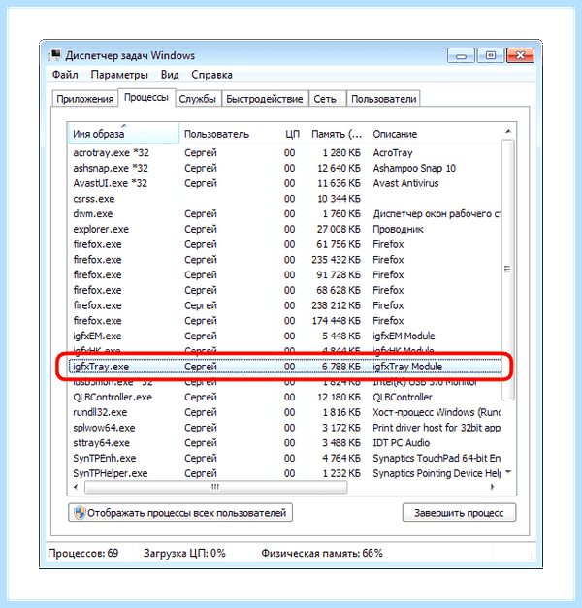Click the Проводник description cell
The image size is (582, 608).
tap(398, 229)
